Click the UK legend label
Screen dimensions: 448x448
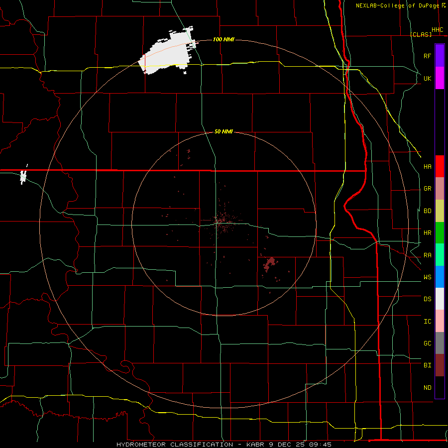pos(428,78)
